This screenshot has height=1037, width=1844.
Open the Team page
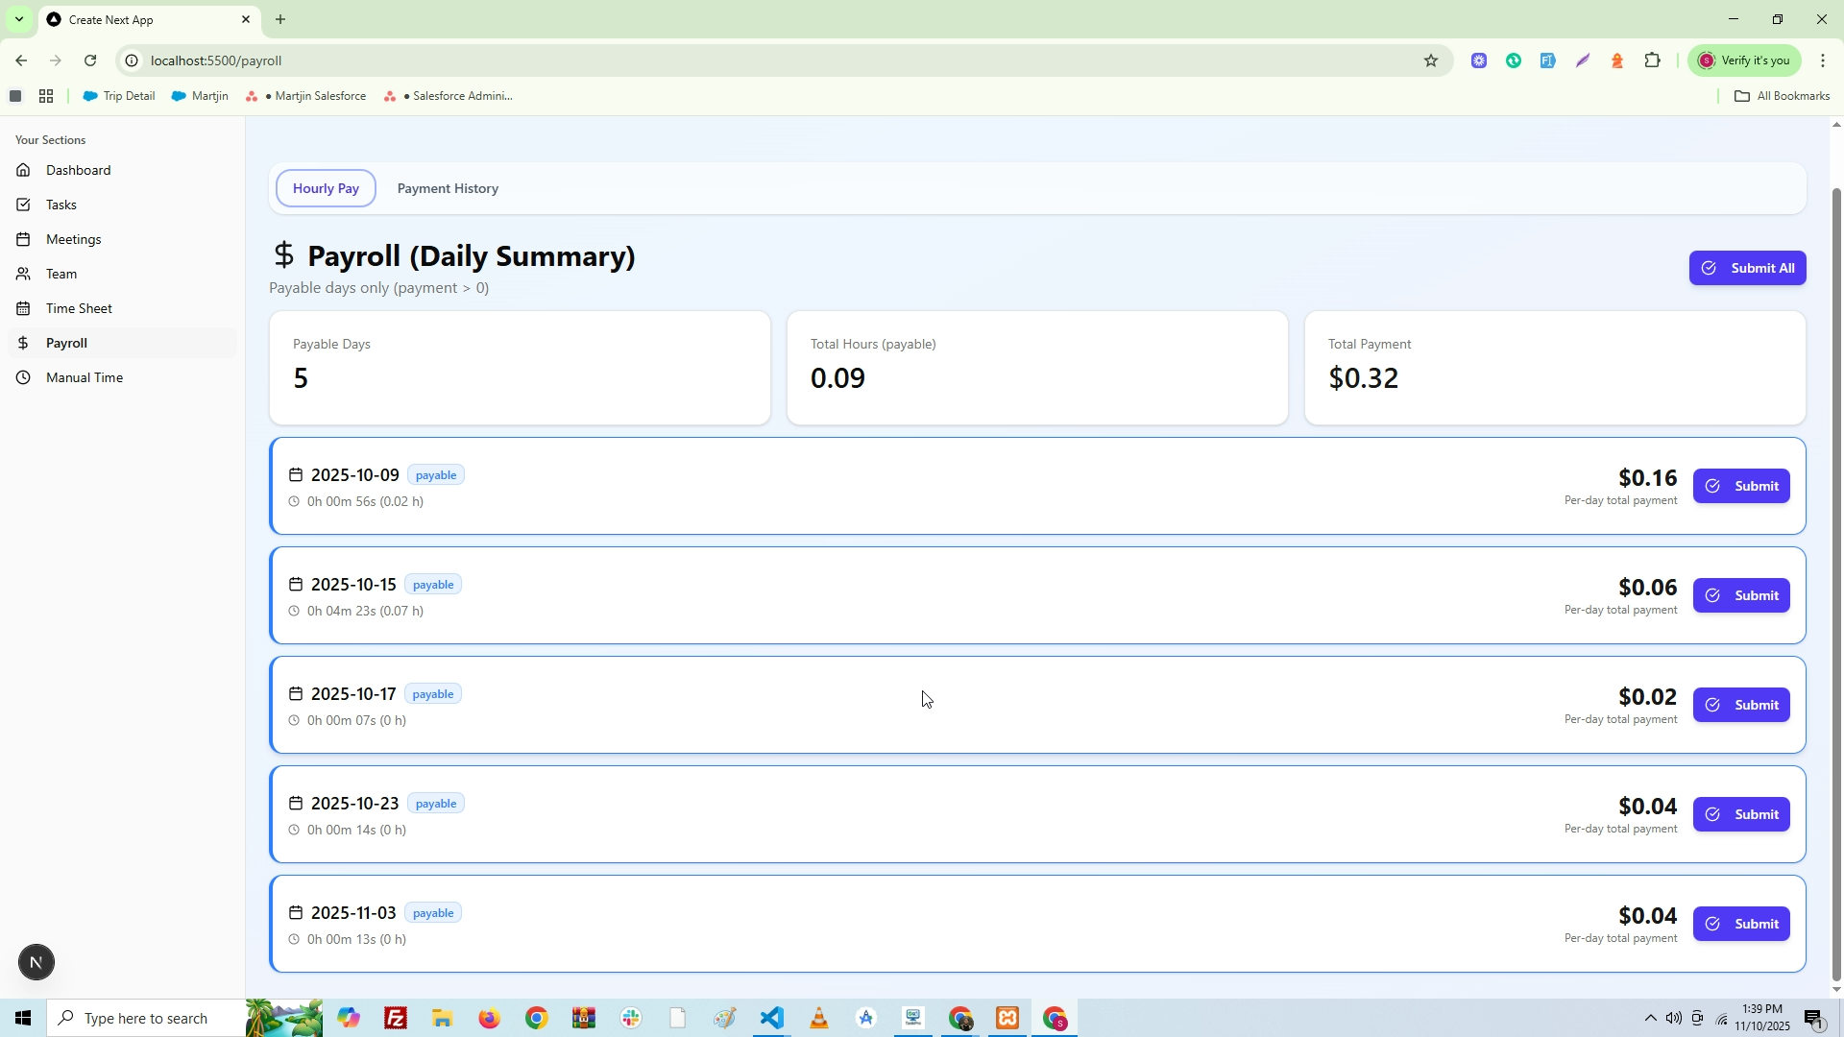coord(61,274)
